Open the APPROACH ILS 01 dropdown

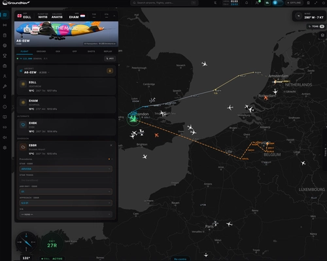tap(66, 203)
